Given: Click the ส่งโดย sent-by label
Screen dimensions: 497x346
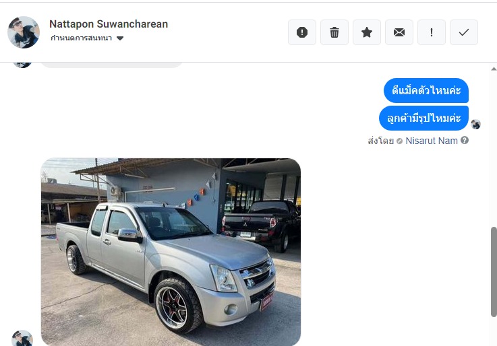Looking at the screenshot, I should click(381, 141).
